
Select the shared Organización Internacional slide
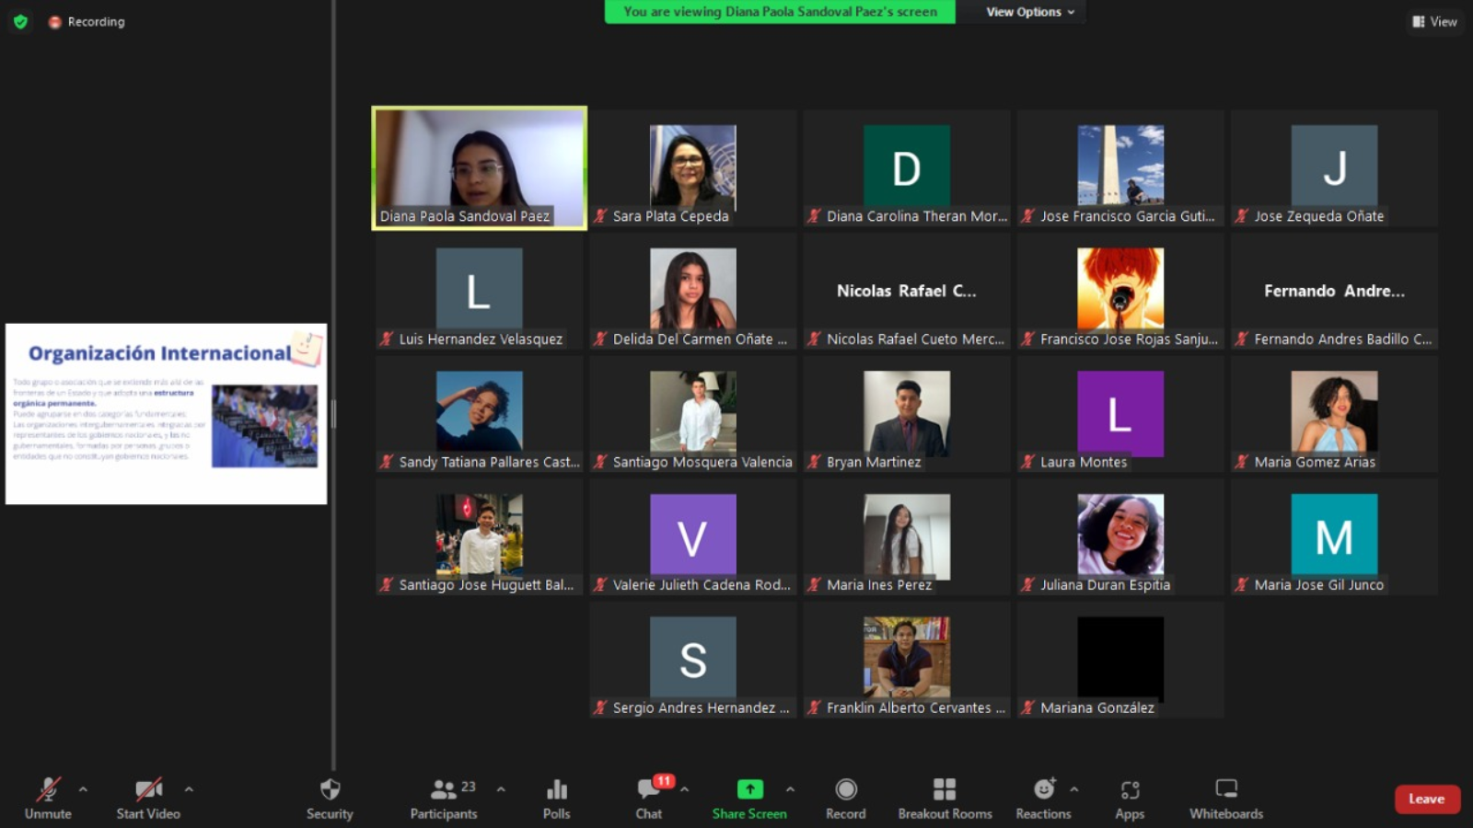pyautogui.click(x=167, y=414)
